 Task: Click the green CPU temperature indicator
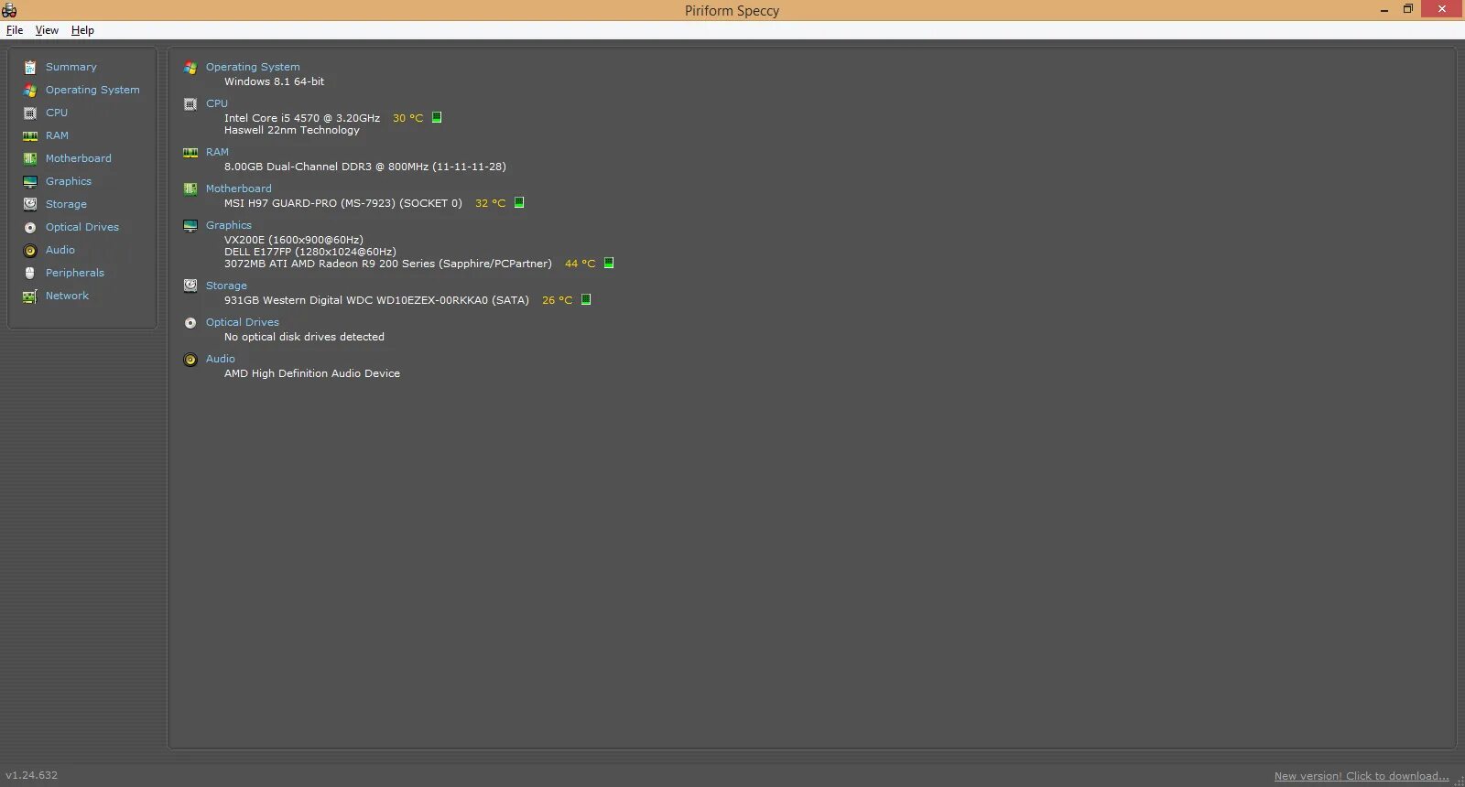click(x=437, y=117)
